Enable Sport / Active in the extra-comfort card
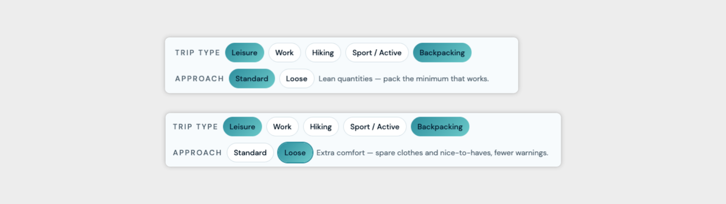 point(375,127)
